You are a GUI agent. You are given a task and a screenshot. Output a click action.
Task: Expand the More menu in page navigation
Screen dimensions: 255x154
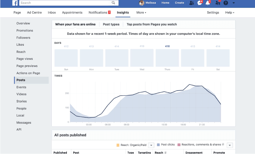tap(141, 12)
